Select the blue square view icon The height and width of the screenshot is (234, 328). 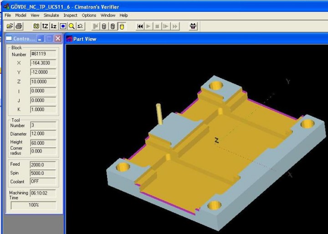coord(63,26)
